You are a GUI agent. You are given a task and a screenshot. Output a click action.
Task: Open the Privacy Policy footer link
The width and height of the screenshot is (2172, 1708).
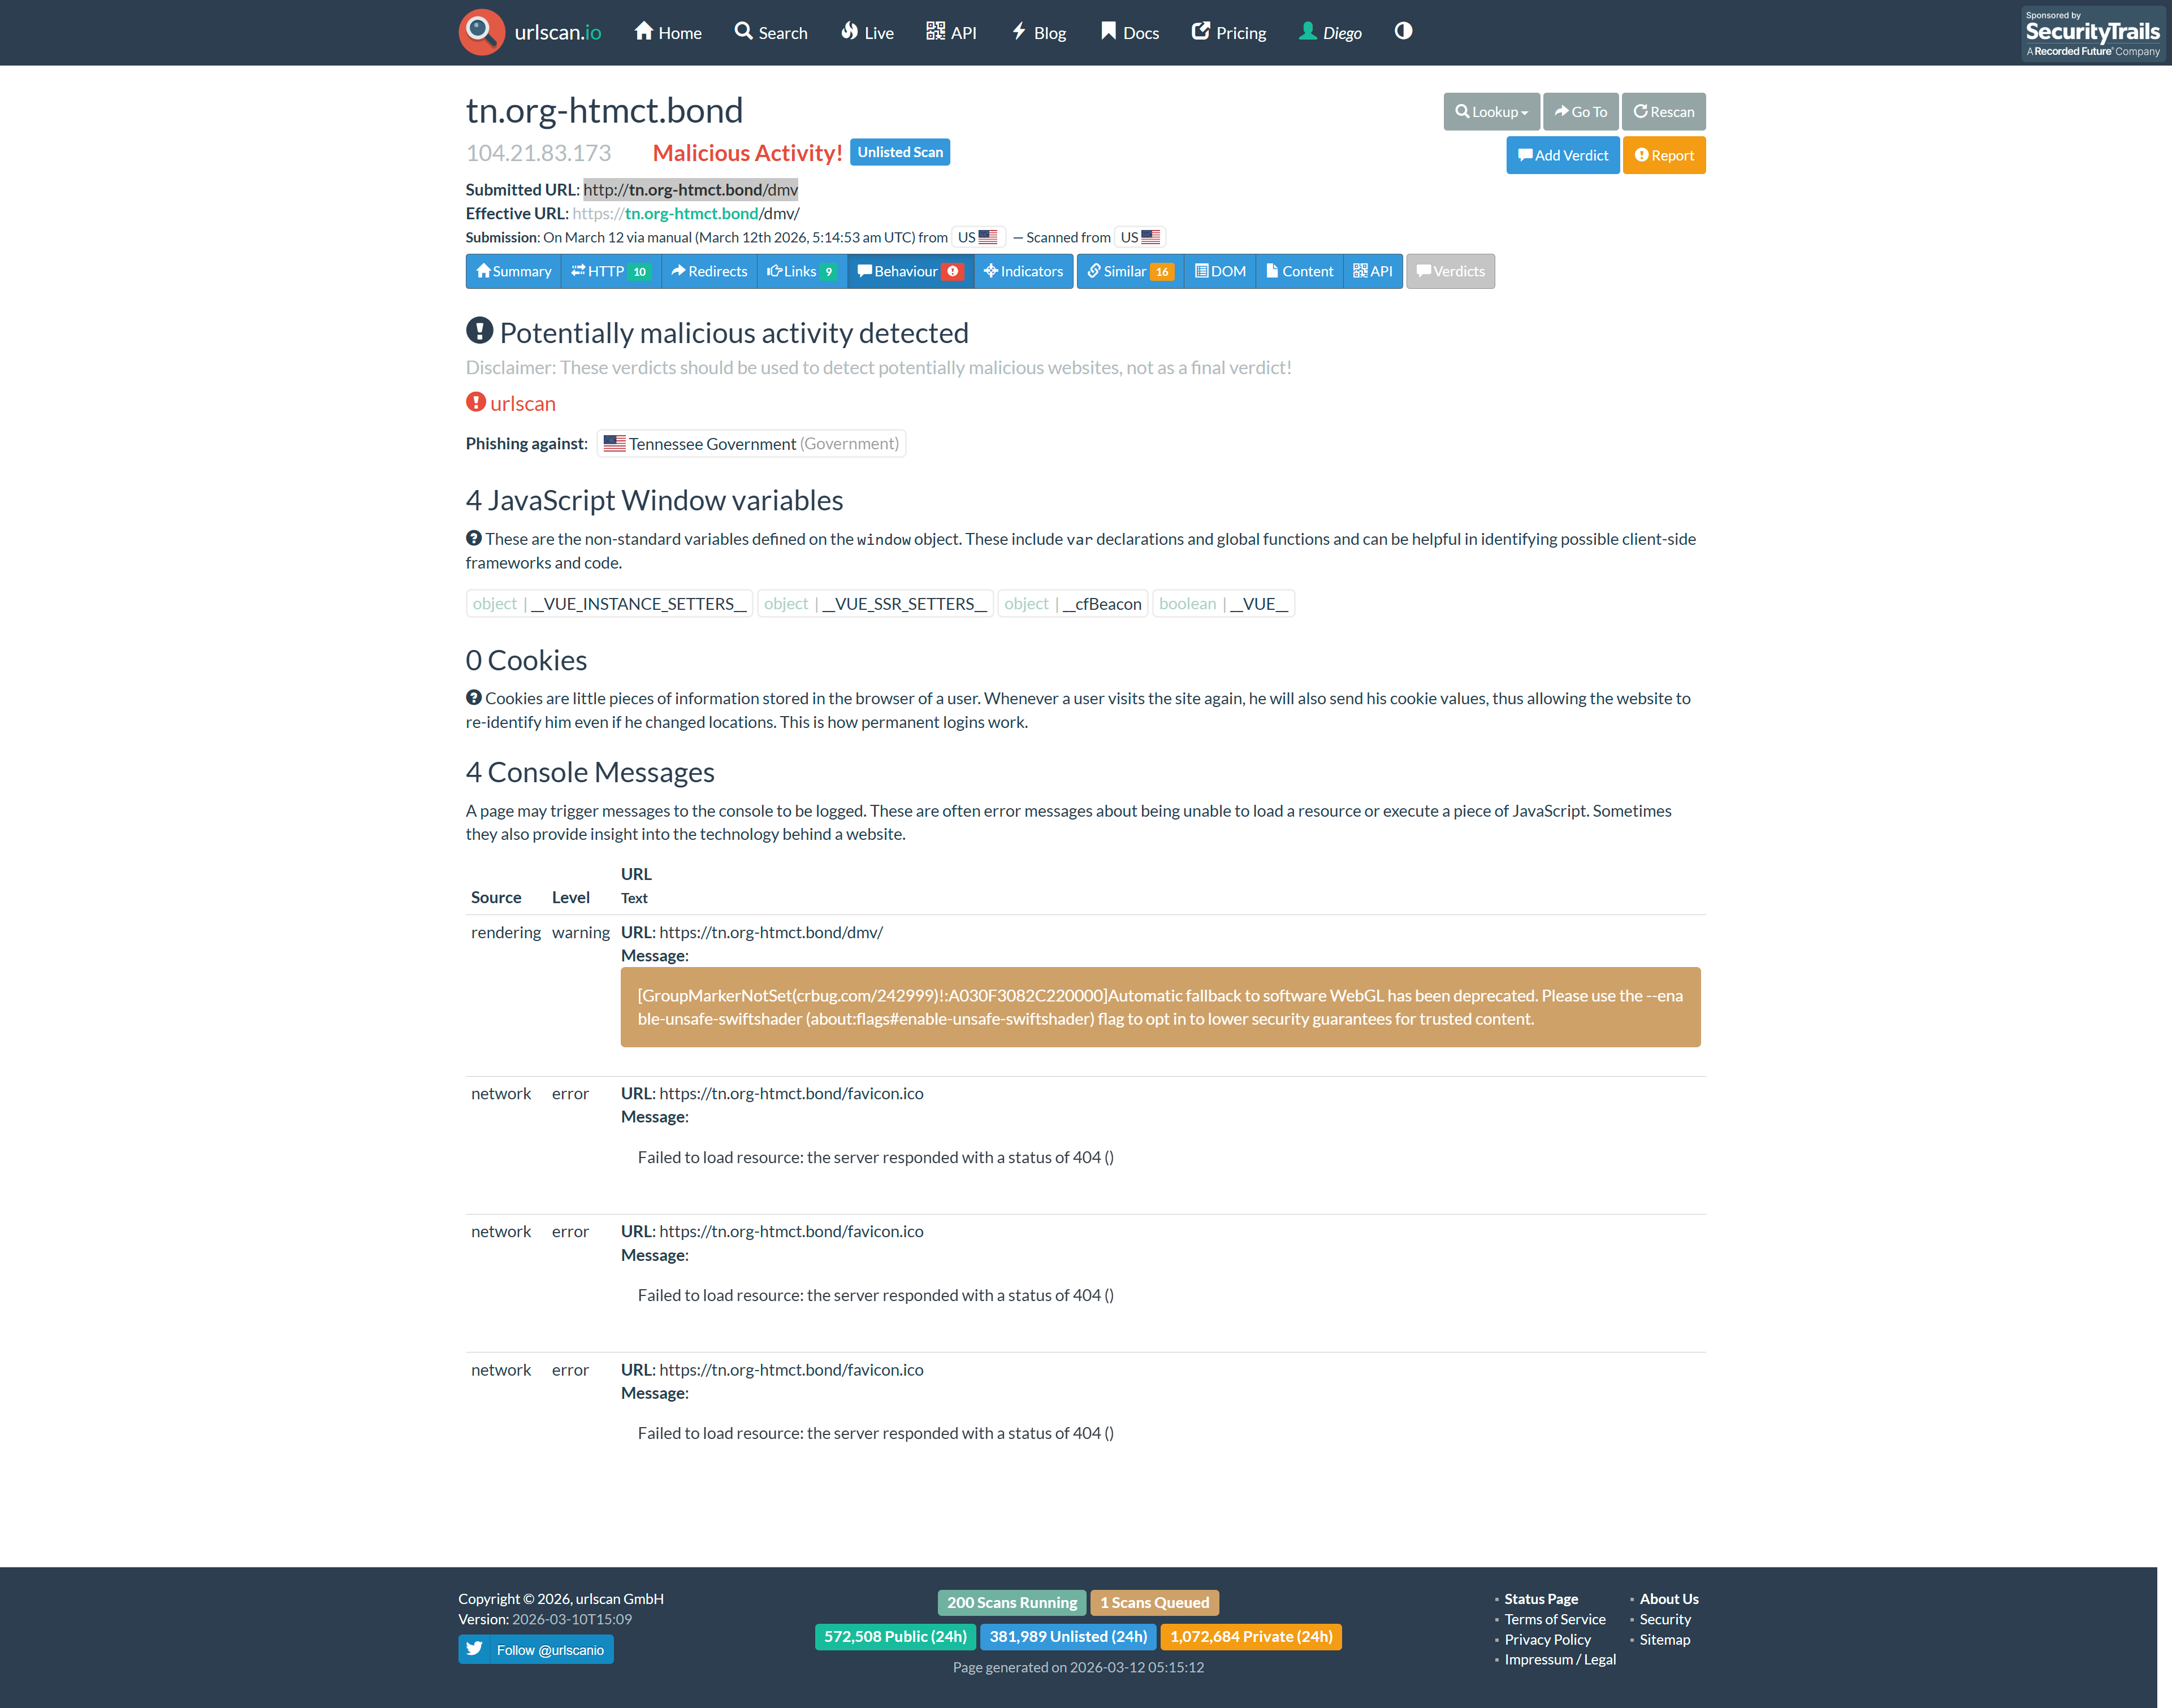pos(1547,1639)
